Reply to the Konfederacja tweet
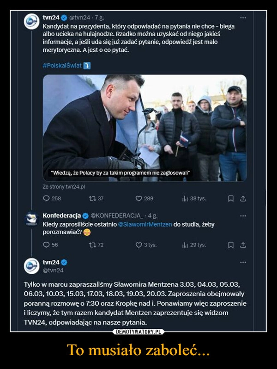 pyautogui.click(x=45, y=245)
